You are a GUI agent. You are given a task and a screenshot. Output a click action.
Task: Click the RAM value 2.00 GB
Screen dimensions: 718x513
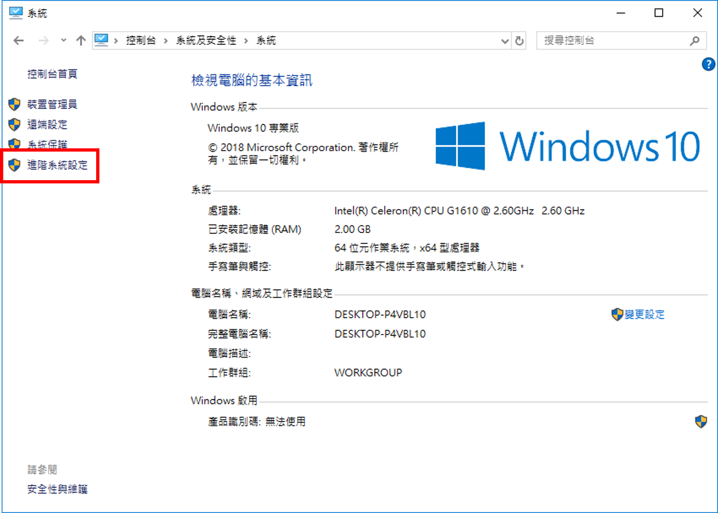353,229
